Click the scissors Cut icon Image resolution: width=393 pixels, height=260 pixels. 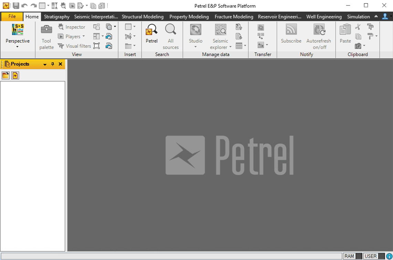358,27
